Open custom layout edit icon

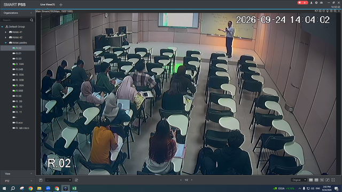328,180
